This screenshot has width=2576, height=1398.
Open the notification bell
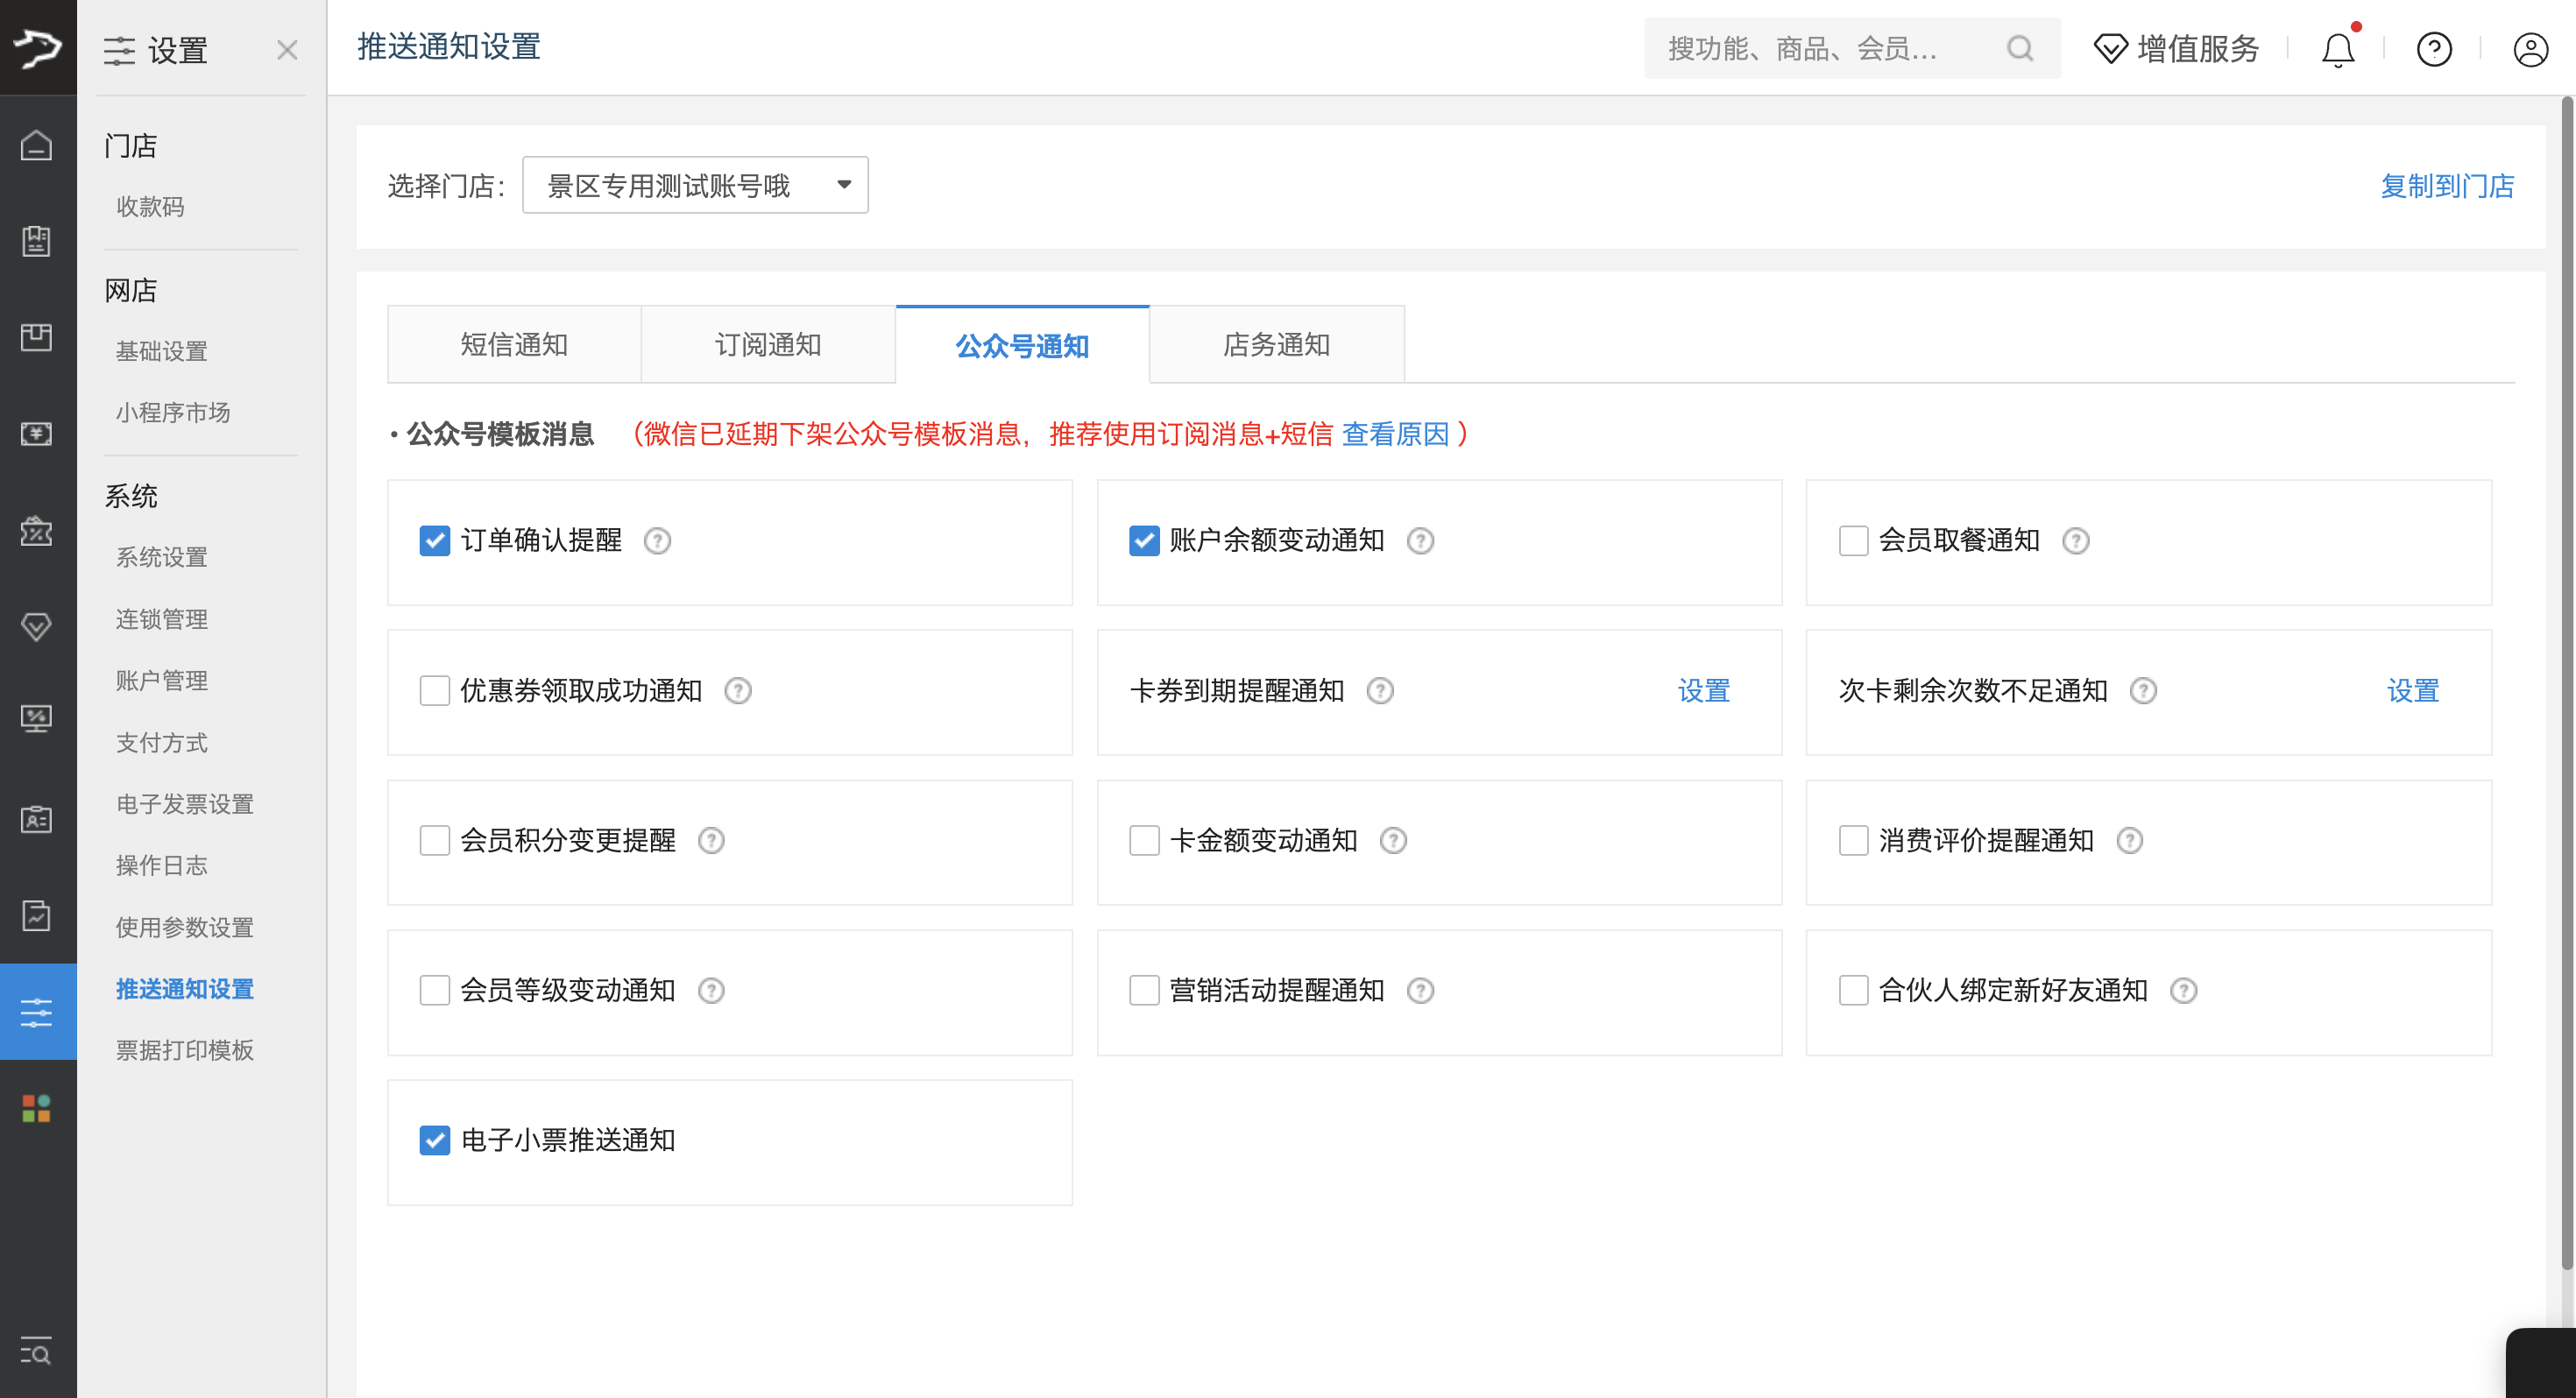tap(2338, 49)
